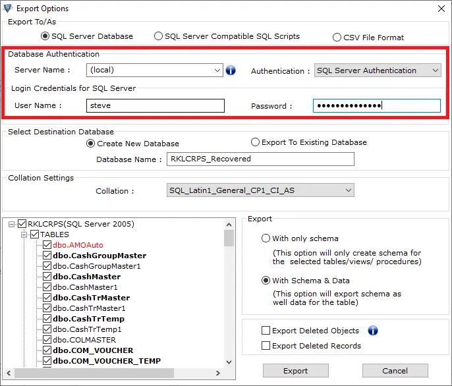Select the With only schema option

click(266, 238)
